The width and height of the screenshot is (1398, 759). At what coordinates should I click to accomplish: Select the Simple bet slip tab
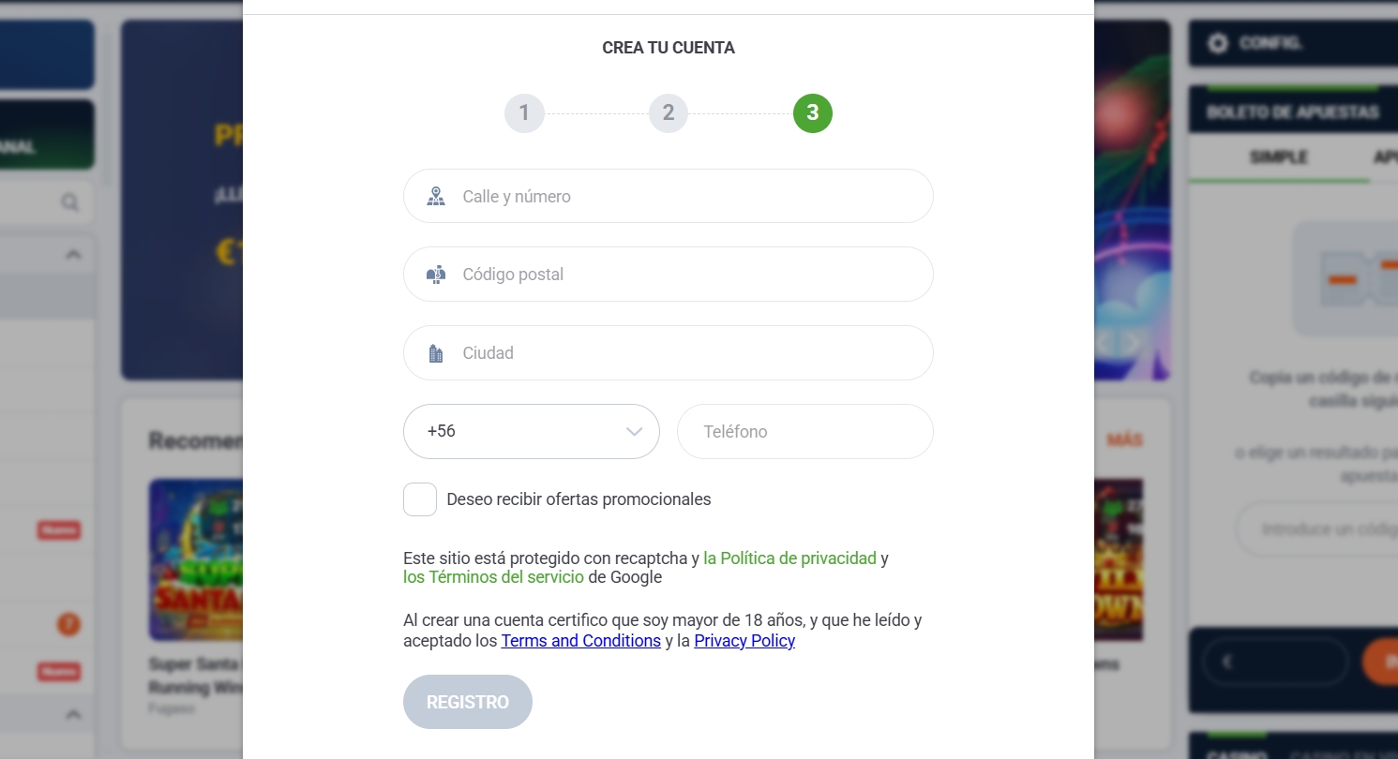point(1278,157)
